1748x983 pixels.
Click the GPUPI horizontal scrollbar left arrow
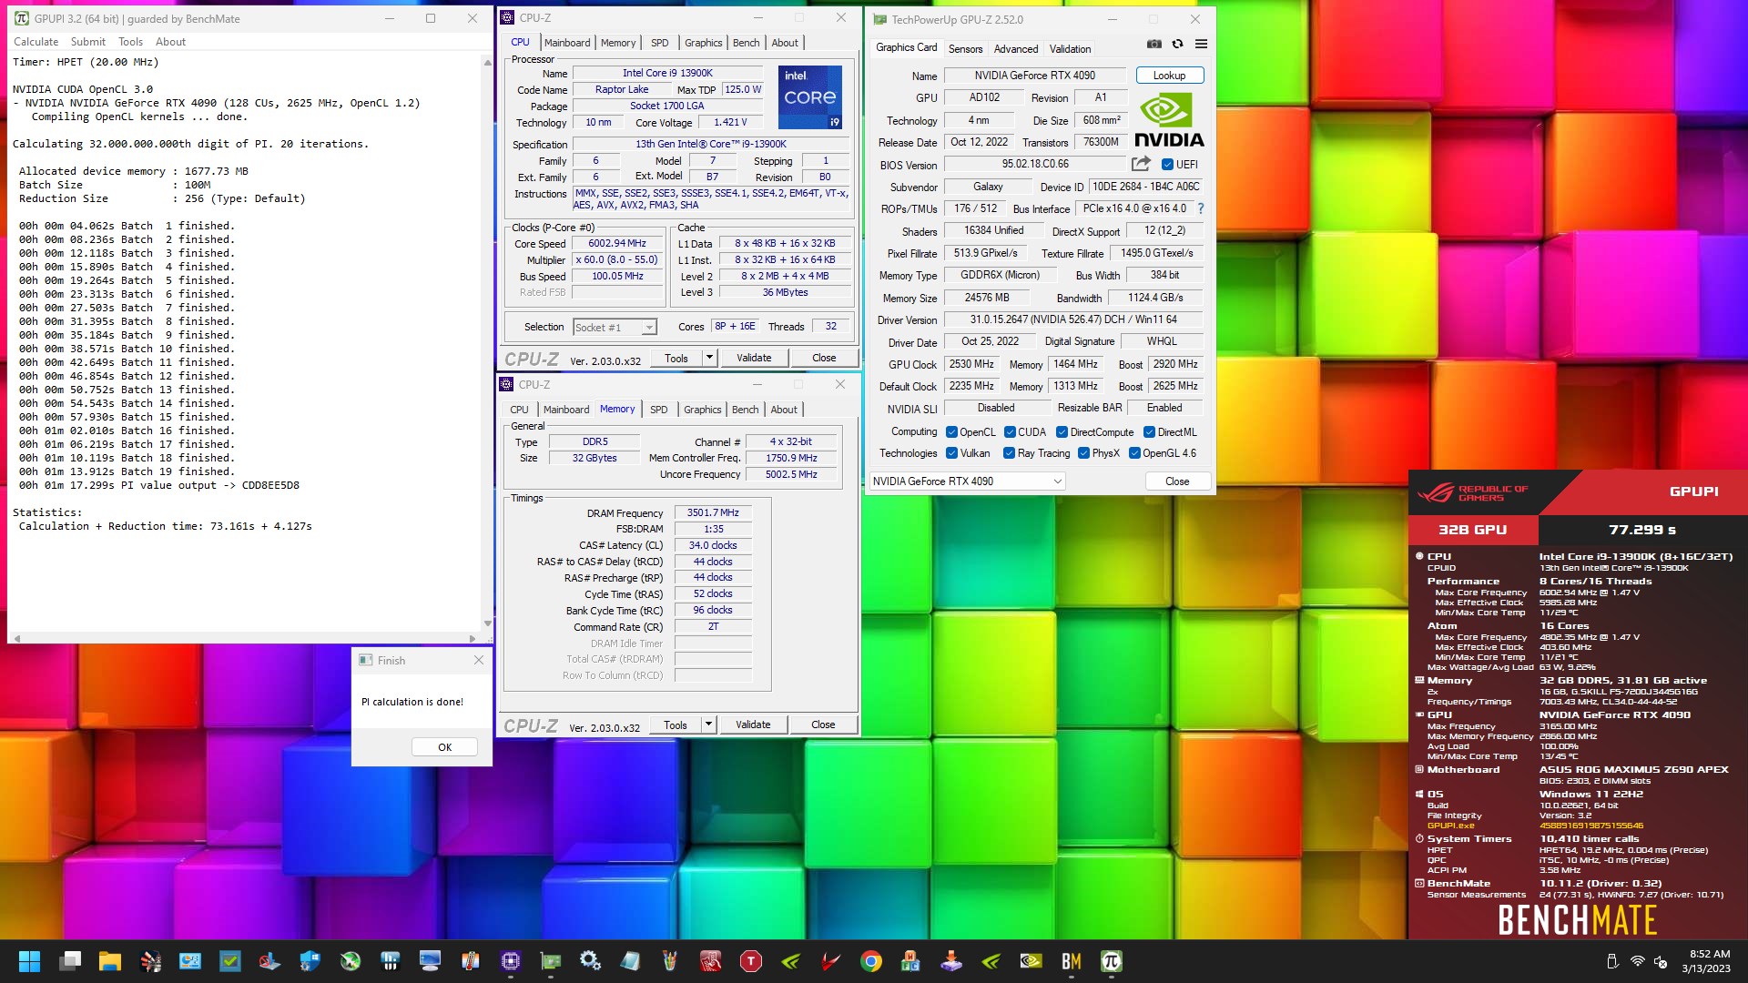(16, 638)
